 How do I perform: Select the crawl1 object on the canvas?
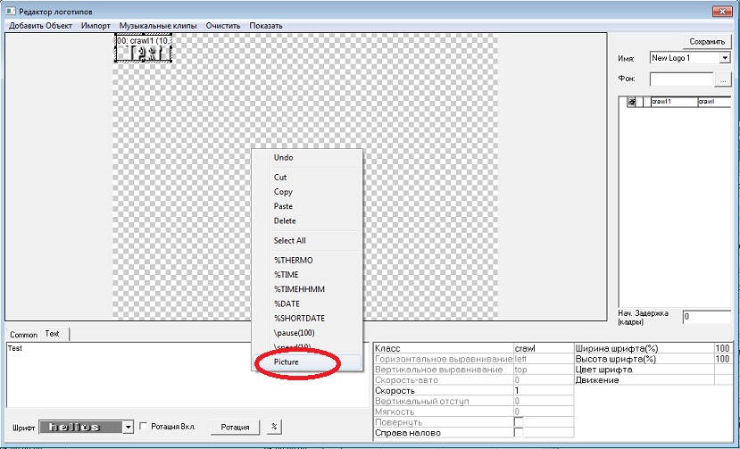[144, 49]
